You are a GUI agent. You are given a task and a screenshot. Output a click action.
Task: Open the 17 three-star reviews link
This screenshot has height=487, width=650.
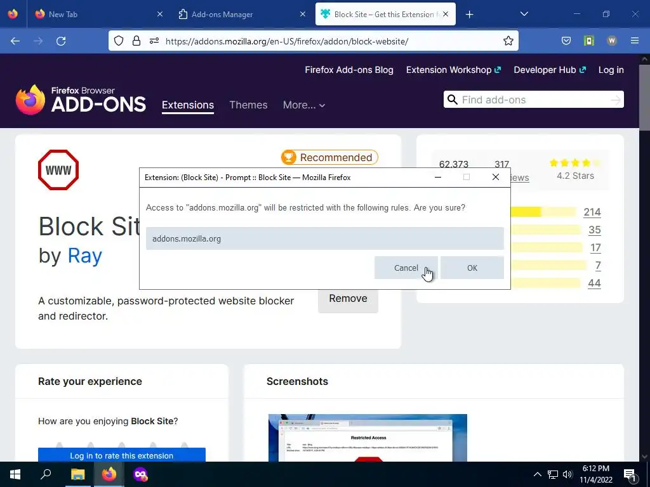(595, 248)
